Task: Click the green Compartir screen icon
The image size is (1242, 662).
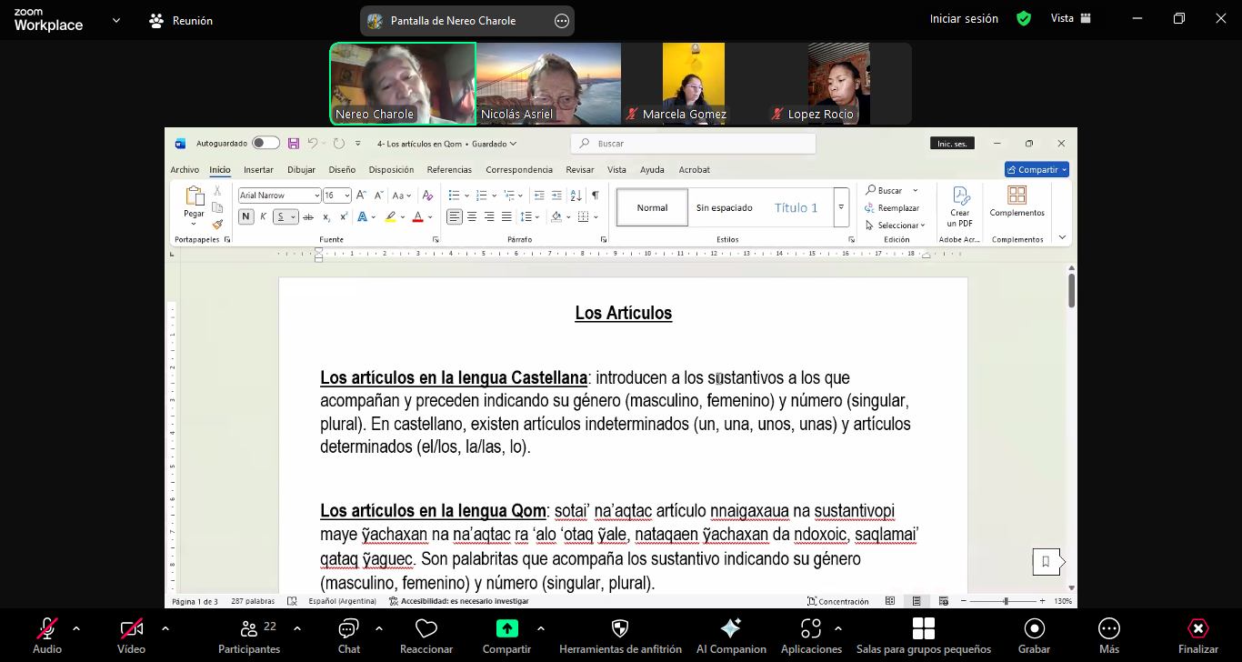Action: [506, 629]
